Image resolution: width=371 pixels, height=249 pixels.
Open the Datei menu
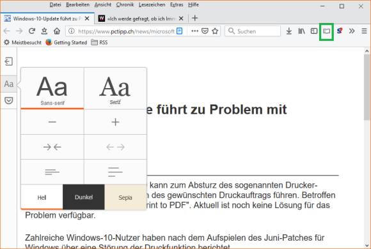pos(55,4)
